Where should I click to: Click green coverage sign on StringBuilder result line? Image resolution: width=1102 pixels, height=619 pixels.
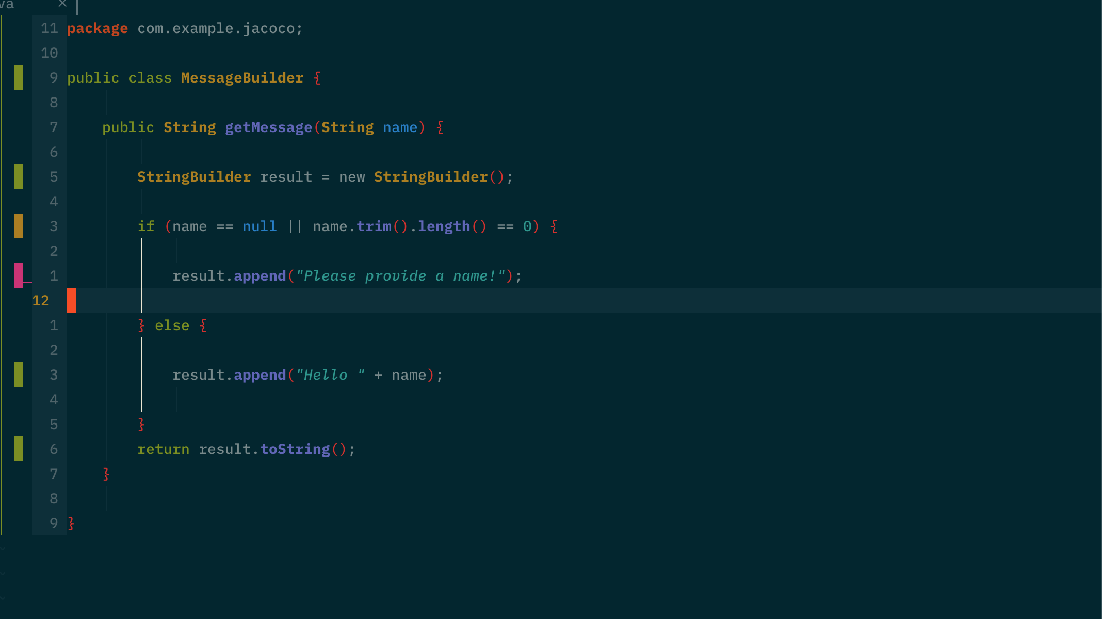click(x=19, y=176)
